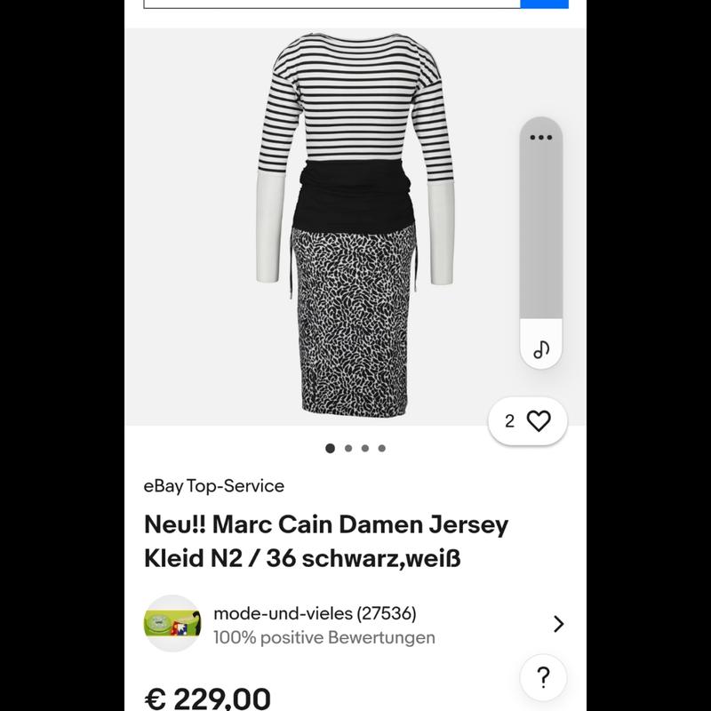
Task: Jump to the fourth carousel dot
Action: pos(382,448)
